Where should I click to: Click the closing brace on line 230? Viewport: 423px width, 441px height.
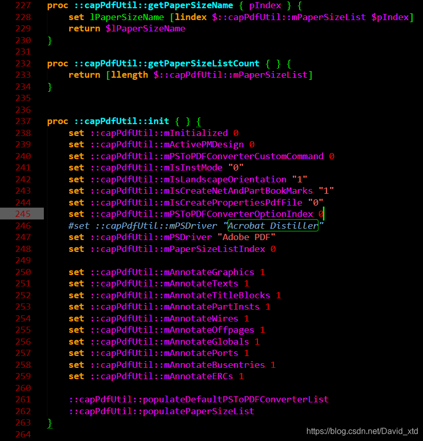[50, 41]
